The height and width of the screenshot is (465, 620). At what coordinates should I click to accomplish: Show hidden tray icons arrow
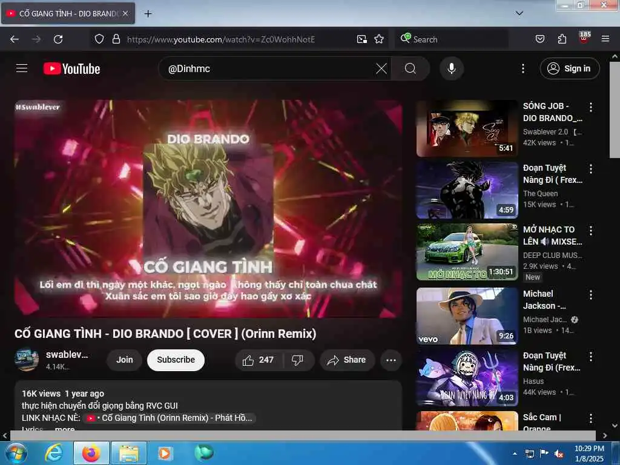point(515,453)
